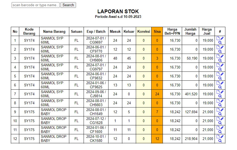Click the document icon in row 1
Screen dimensions: 237x150
[x=218, y=38]
